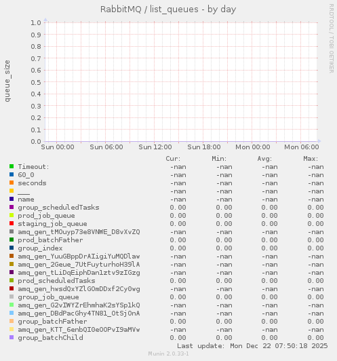Click the light gray group_job_queue swatch
Viewport: 337px width, 361px height.
tap(12, 297)
